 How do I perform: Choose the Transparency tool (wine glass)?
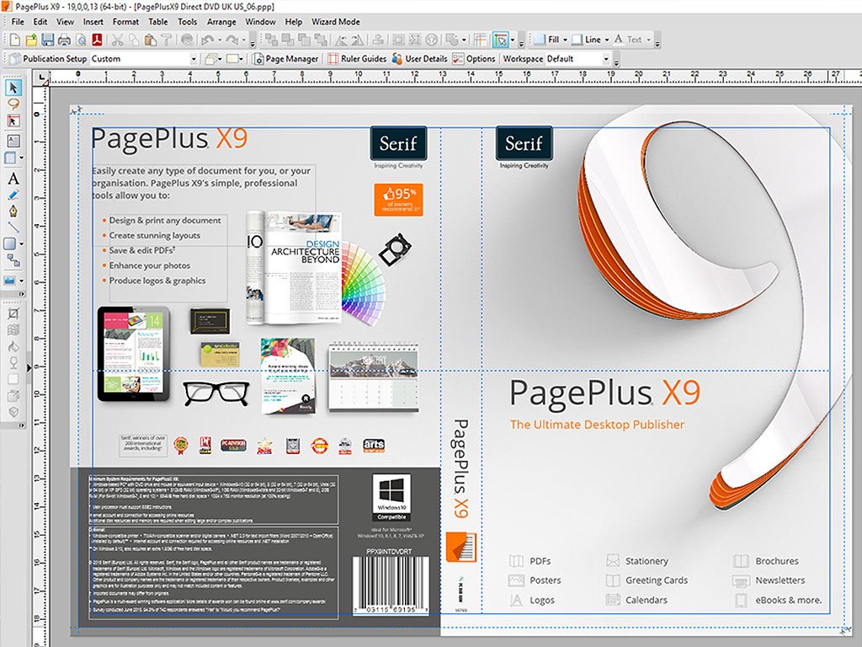tap(13, 363)
